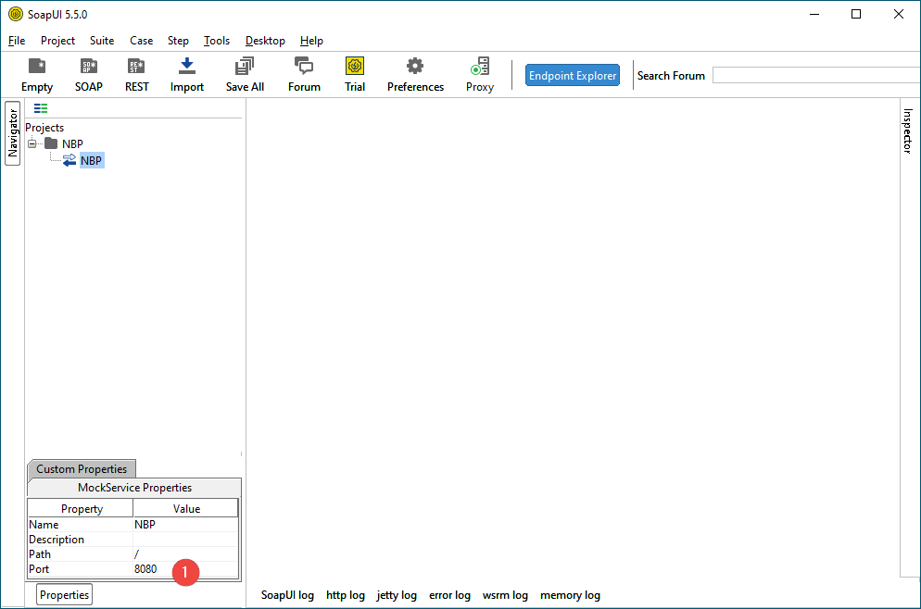Toggle the navigator view mode icon
This screenshot has width=921, height=609.
pyautogui.click(x=41, y=108)
